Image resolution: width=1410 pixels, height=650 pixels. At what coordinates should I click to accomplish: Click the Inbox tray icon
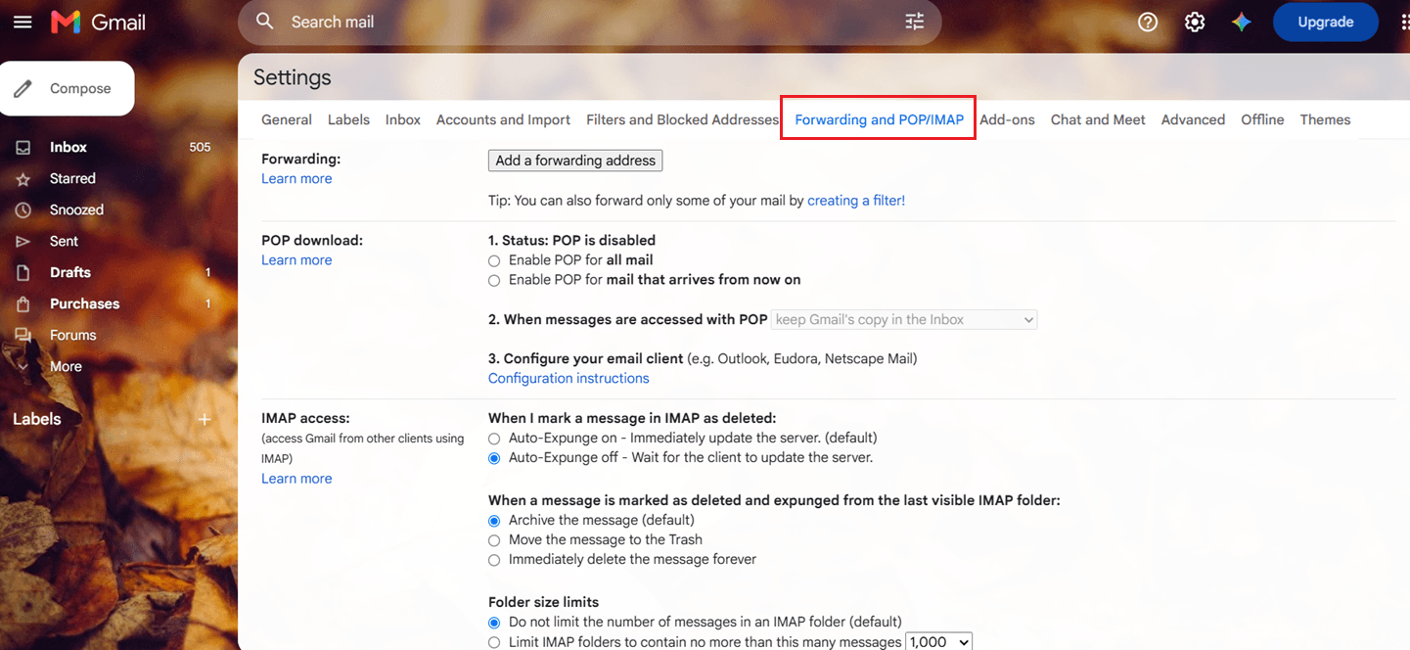pyautogui.click(x=23, y=147)
